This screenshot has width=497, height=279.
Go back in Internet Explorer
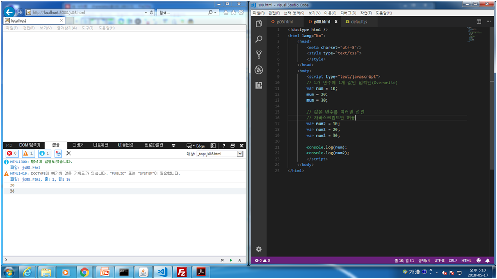pos(9,13)
